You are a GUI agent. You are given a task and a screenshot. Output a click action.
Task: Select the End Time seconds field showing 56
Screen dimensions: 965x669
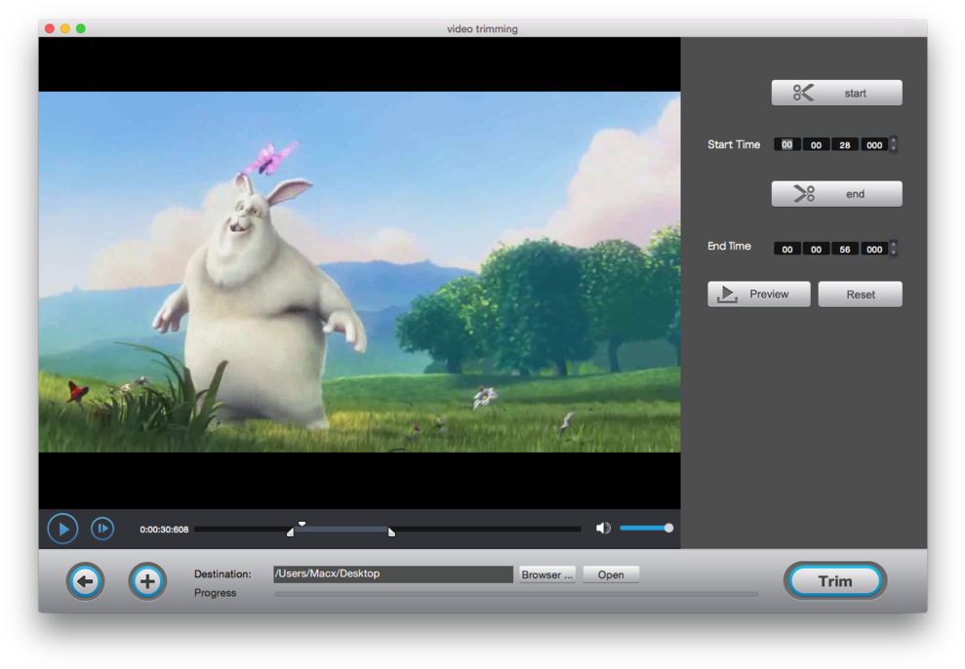(845, 249)
